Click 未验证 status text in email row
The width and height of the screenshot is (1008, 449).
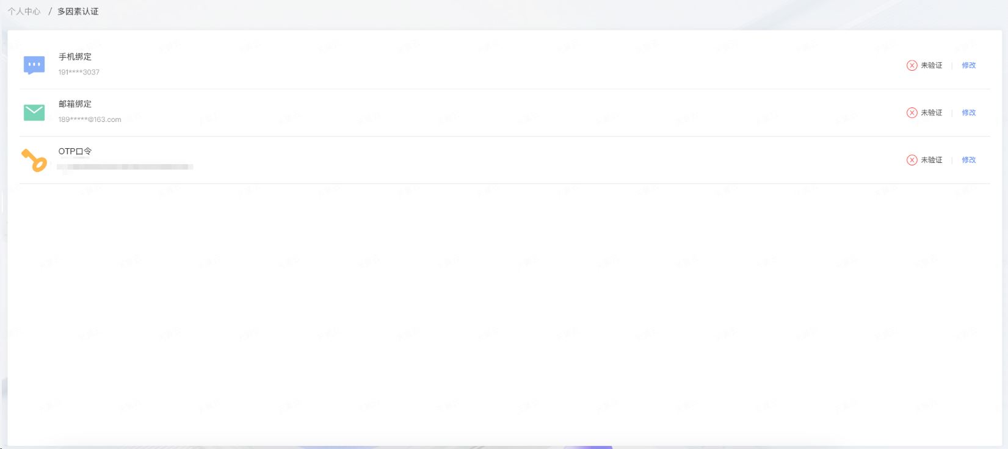coord(931,113)
